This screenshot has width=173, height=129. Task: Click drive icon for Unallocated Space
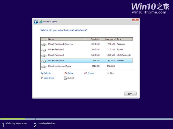(44, 67)
